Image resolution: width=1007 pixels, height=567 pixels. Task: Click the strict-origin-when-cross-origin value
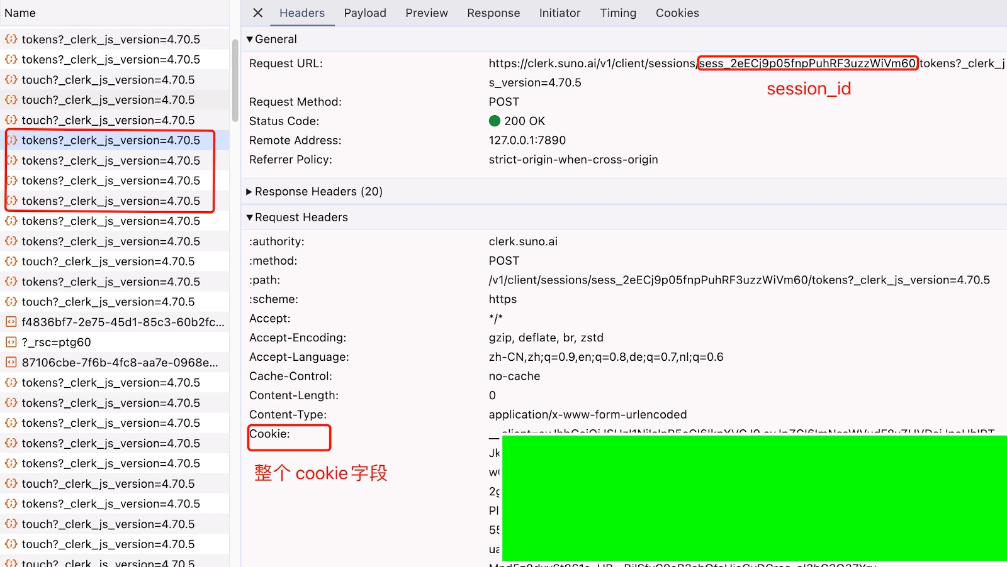[x=573, y=160]
